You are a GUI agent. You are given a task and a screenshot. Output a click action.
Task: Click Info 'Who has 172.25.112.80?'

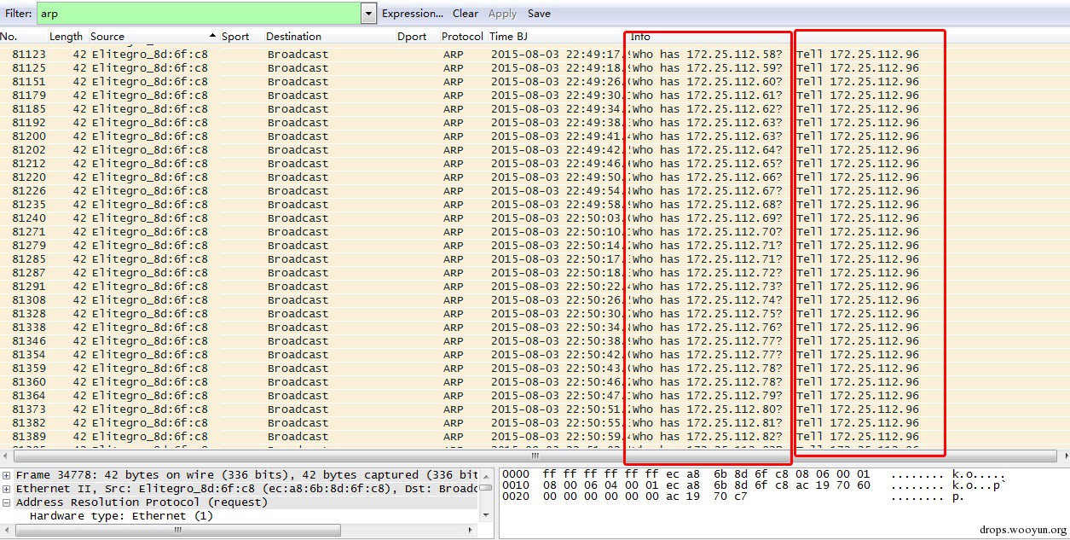coord(707,409)
